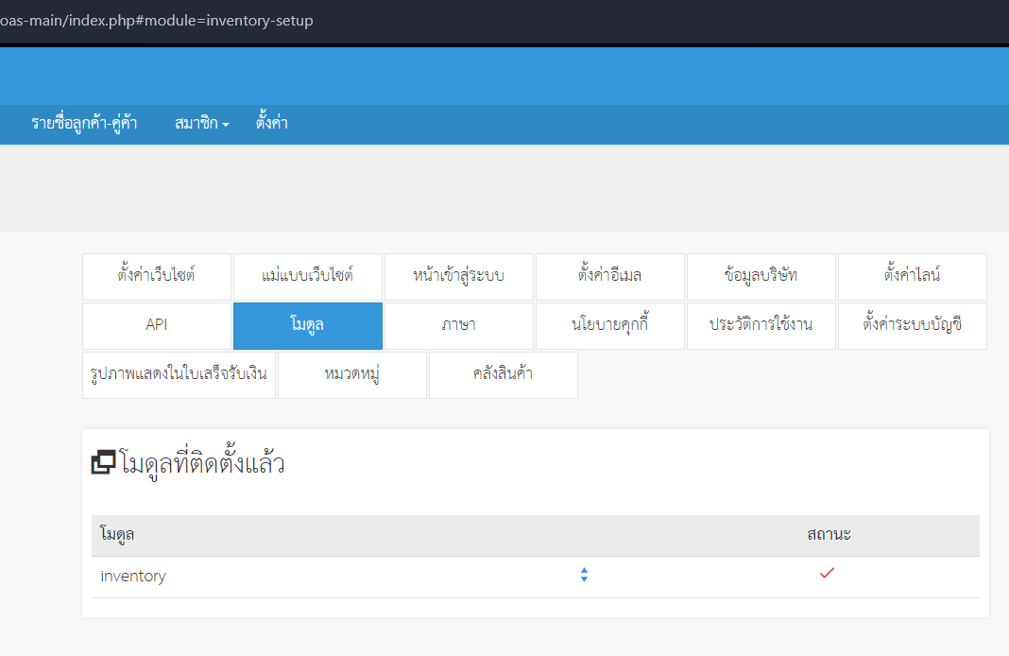
Task: Expand the สมาชิก dropdown menu
Action: (201, 123)
